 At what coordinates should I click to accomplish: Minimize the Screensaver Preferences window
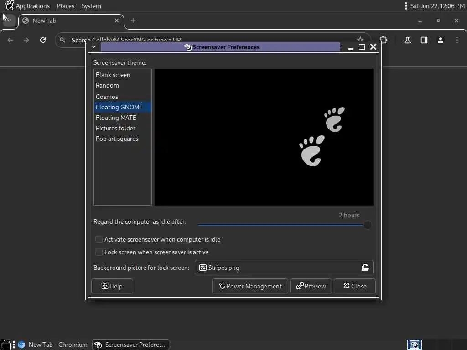(351, 47)
